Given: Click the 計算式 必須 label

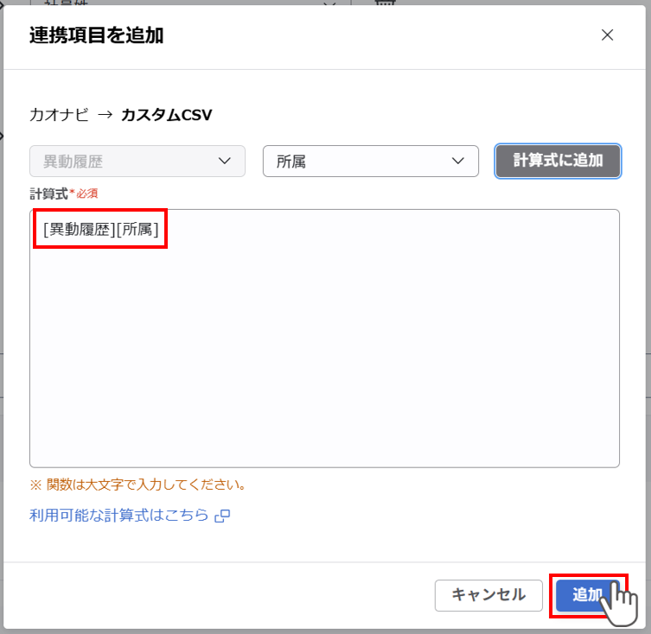Looking at the screenshot, I should [63, 193].
